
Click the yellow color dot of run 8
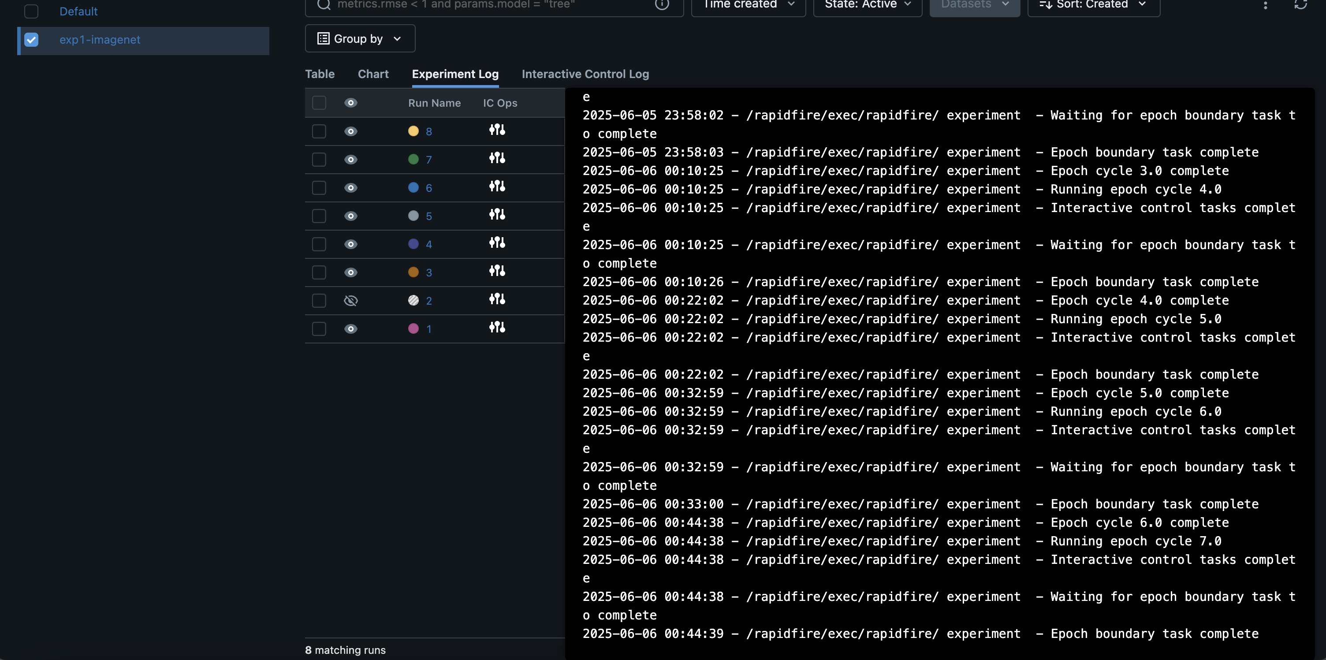(413, 131)
